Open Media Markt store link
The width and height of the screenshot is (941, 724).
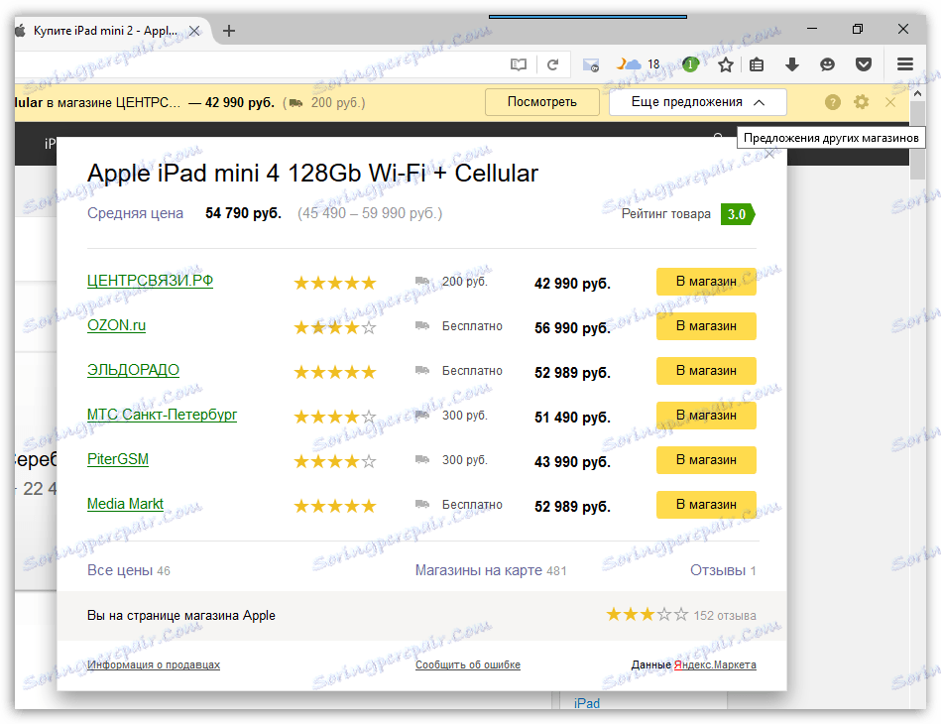(x=125, y=504)
